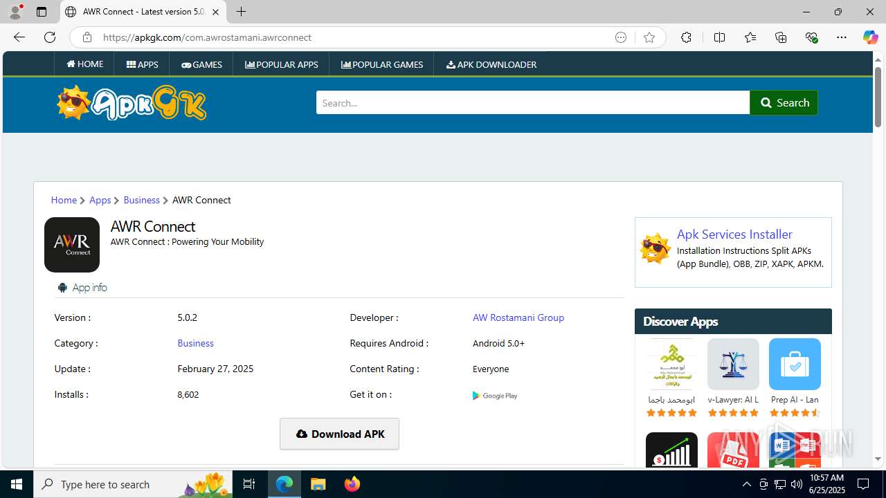The height and width of the screenshot is (498, 886).
Task: Open Firefox from taskbar
Action: (x=352, y=484)
